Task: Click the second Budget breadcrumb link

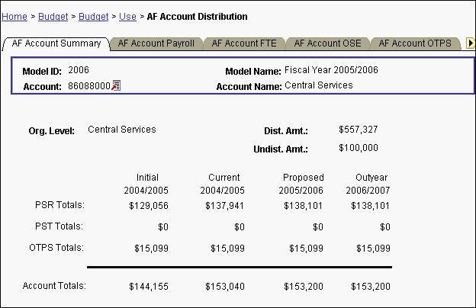Action: 93,16
